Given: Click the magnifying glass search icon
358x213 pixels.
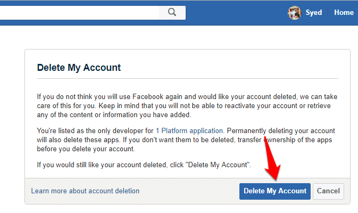Looking at the screenshot, I should (172, 12).
